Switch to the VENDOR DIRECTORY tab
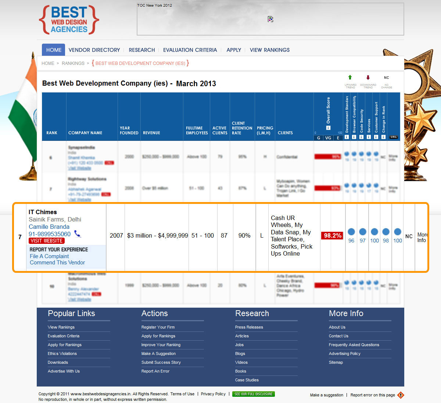Viewport: 441px width, 403px height. click(94, 50)
